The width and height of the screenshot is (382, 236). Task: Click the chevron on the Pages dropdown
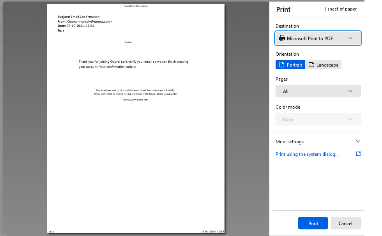pyautogui.click(x=350, y=91)
